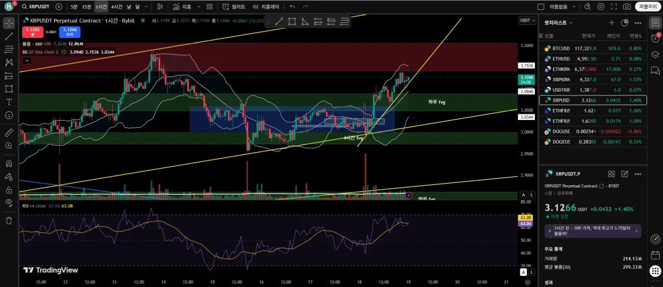Switch to the 15분 timeframe
663x287 pixels.
86,7
